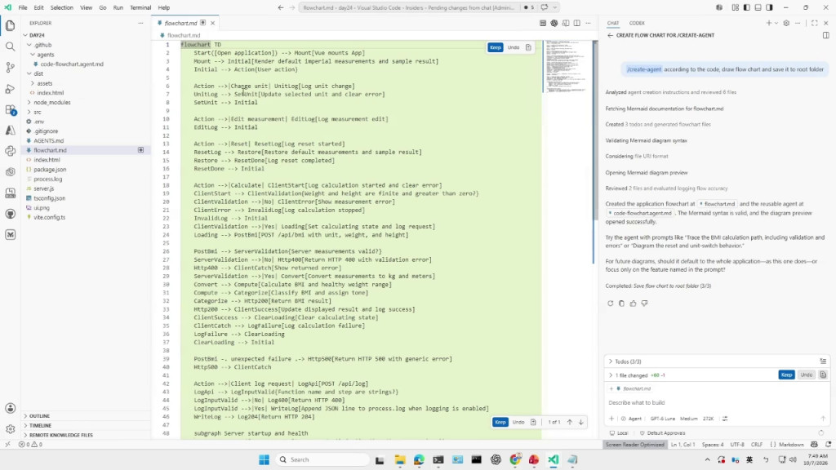
Task: Split the editor to the right
Action: pyautogui.click(x=577, y=23)
